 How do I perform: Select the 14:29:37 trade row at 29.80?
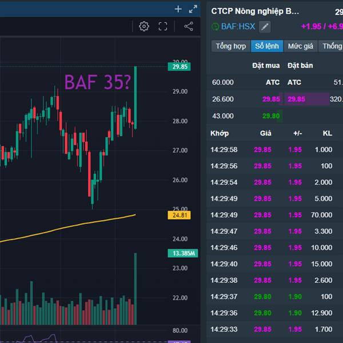click(275, 297)
